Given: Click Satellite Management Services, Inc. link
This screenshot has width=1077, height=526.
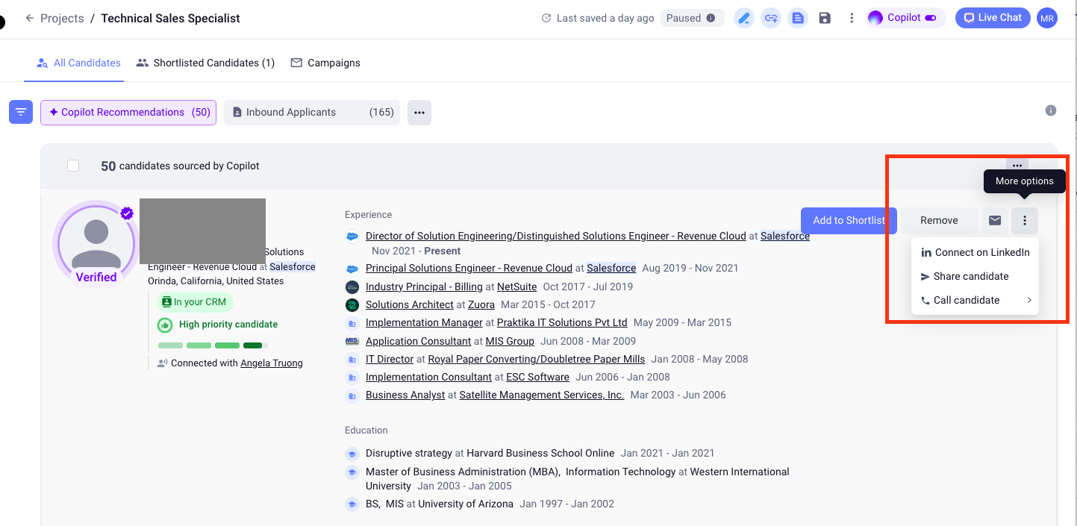Looking at the screenshot, I should pyautogui.click(x=542, y=395).
